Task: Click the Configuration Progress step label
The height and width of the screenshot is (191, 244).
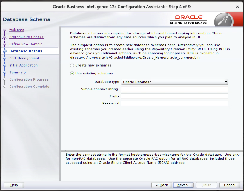Action: click(29, 79)
